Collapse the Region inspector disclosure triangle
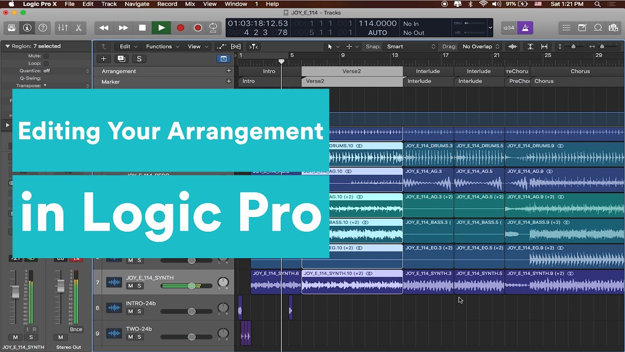Screen dimensions: 625x352 [7, 46]
